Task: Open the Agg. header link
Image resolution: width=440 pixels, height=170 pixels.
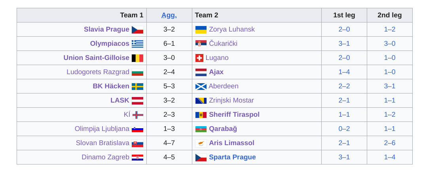Action: (x=169, y=15)
